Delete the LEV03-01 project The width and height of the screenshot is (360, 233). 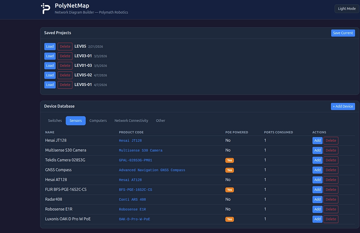[65, 56]
